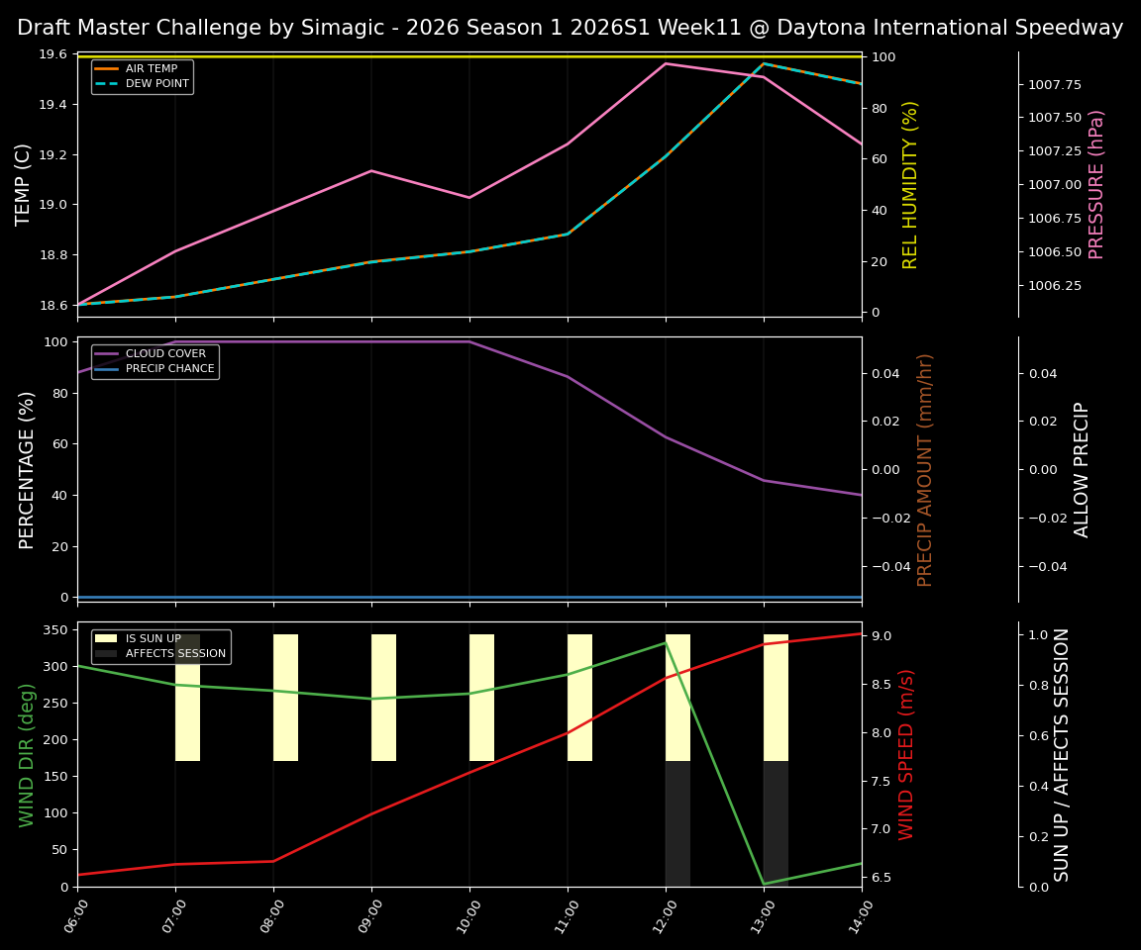Click the peak of the pink pressure line
The height and width of the screenshot is (950, 1141).
[x=664, y=62]
